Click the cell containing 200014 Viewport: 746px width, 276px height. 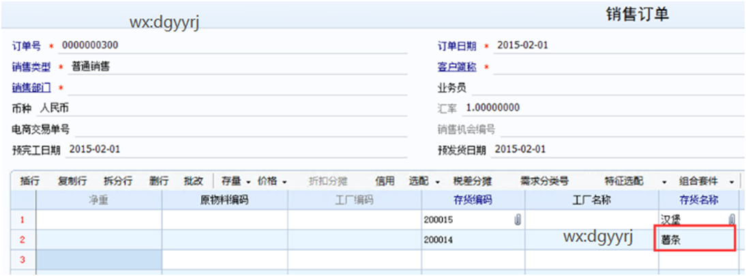(473, 240)
